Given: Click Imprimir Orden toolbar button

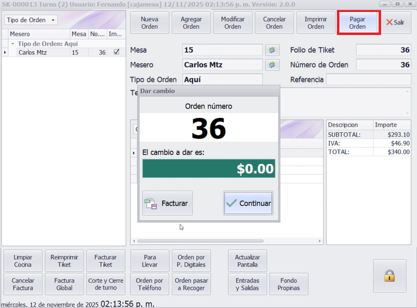Looking at the screenshot, I should pyautogui.click(x=316, y=23).
